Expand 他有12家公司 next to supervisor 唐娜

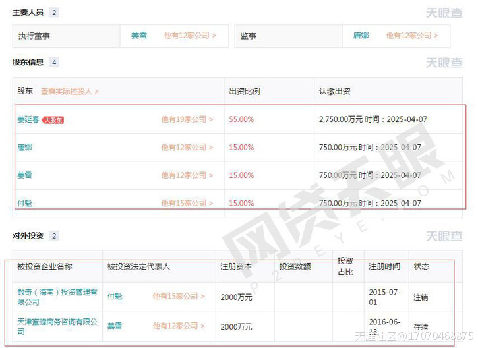(412, 36)
